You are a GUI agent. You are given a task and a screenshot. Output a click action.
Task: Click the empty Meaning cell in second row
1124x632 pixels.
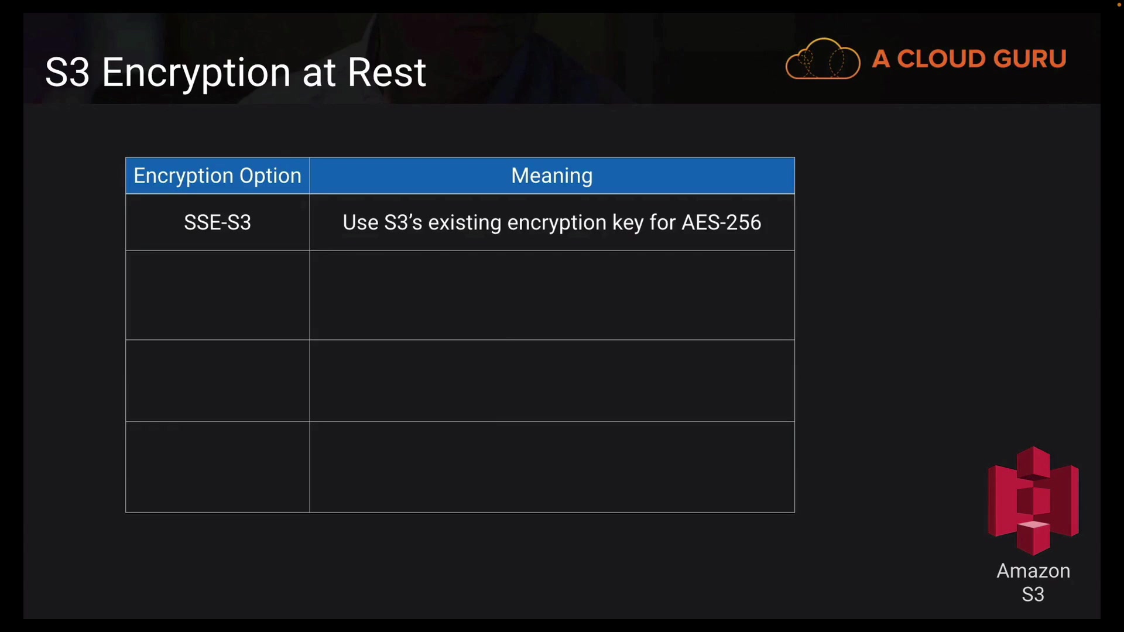(x=551, y=296)
